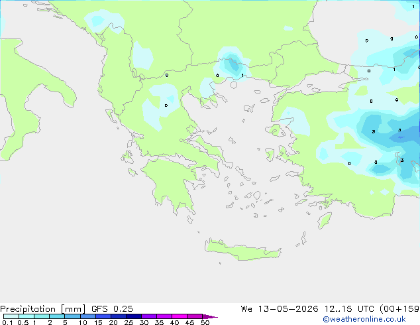Click the 25–30 mm dark navy swatch
Image resolution: width=420 pixels, height=325 pixels.
coord(134,316)
